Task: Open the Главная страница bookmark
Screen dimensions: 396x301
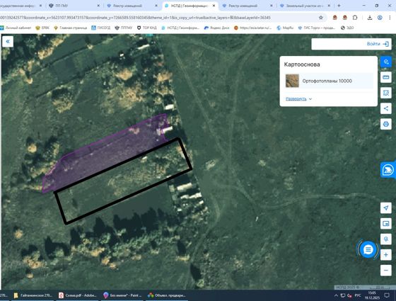Action: (x=70, y=28)
